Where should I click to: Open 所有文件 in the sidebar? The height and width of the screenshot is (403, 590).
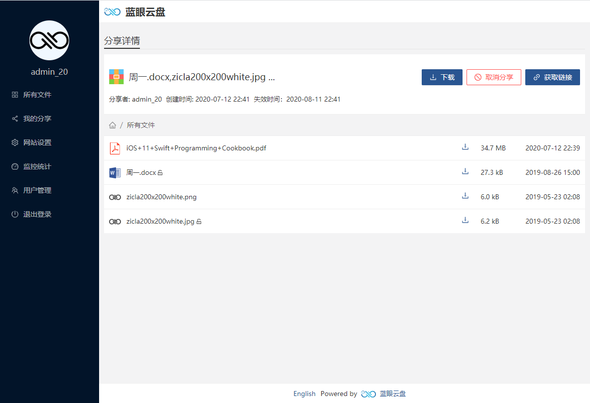click(37, 95)
